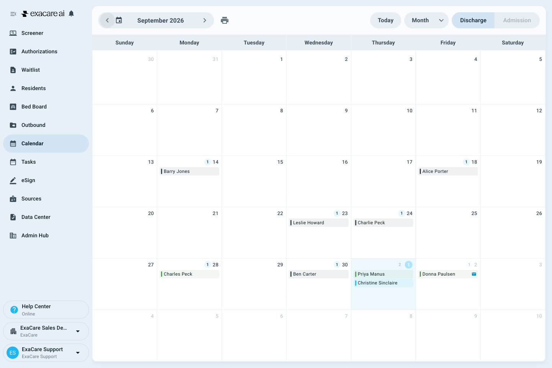
Task: Click the September 2026 month label
Action: 161,20
